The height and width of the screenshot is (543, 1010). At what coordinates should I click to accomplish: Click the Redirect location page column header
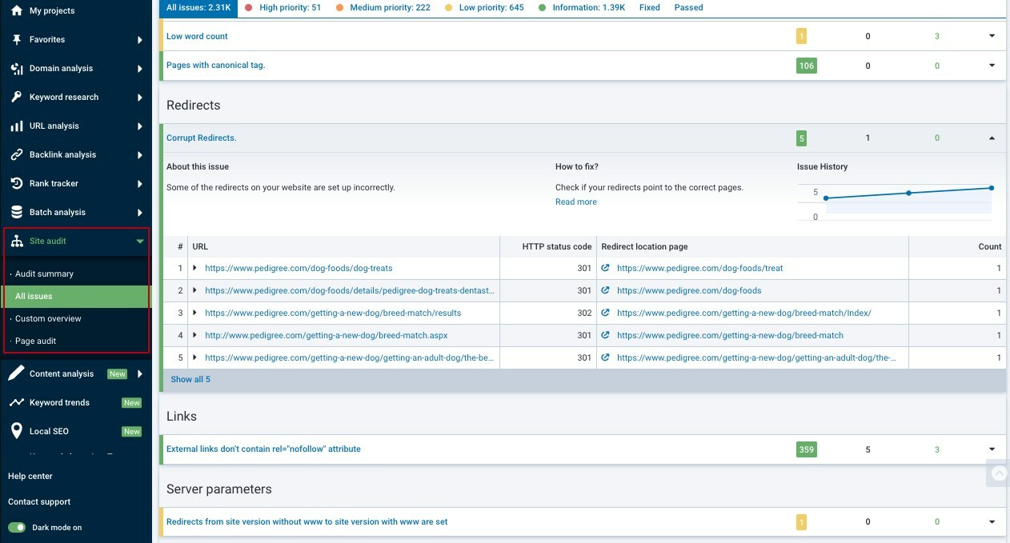point(644,246)
